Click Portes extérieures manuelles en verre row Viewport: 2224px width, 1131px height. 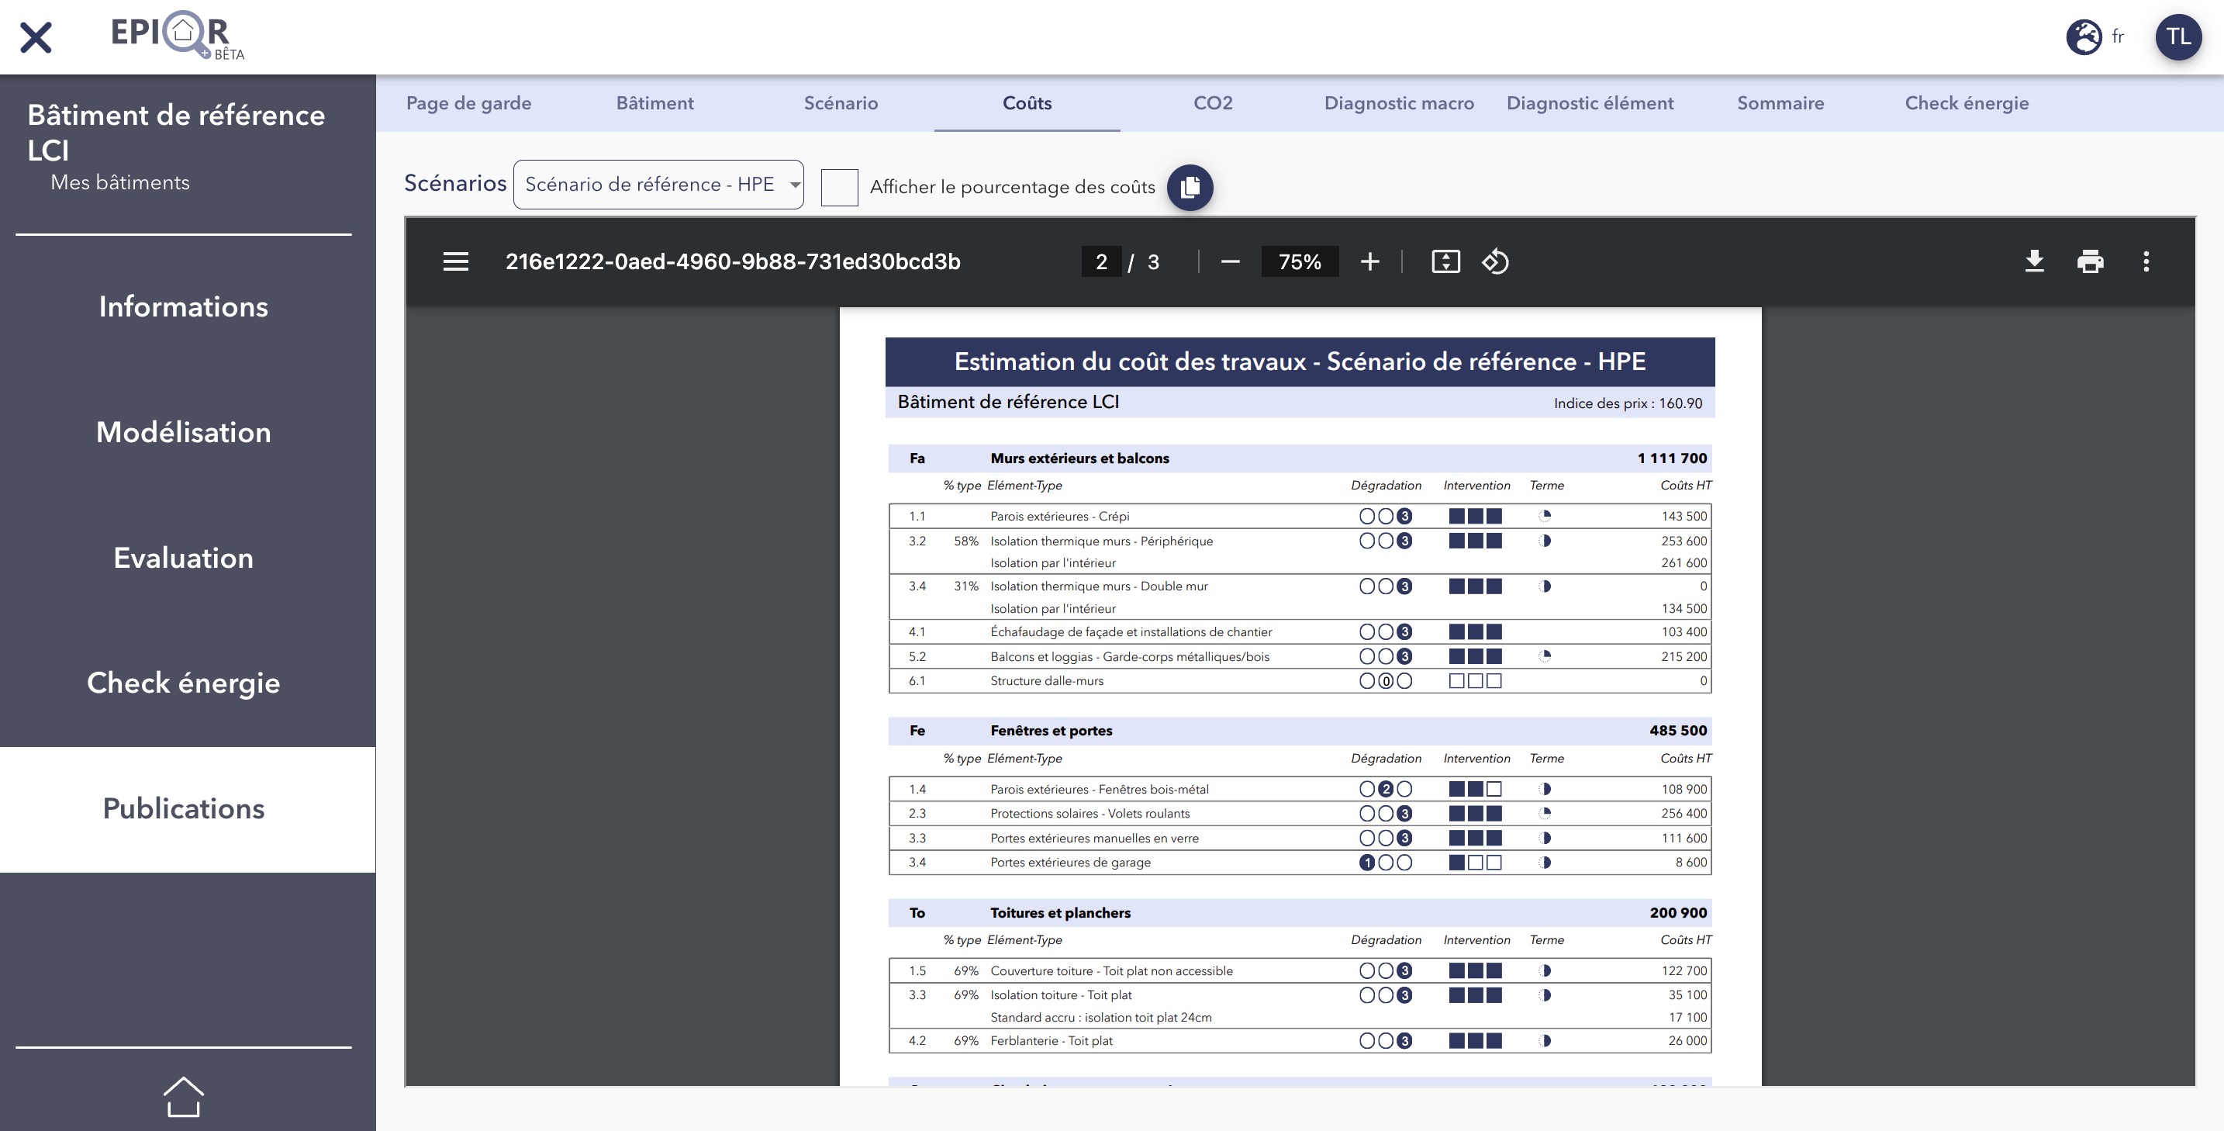tap(1300, 838)
